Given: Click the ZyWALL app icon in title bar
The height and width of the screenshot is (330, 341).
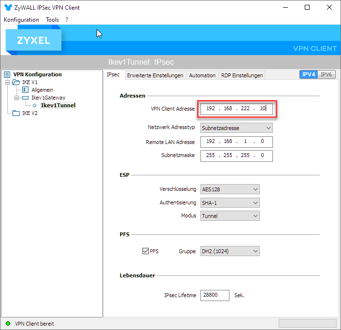Looking at the screenshot, I should [x=7, y=8].
